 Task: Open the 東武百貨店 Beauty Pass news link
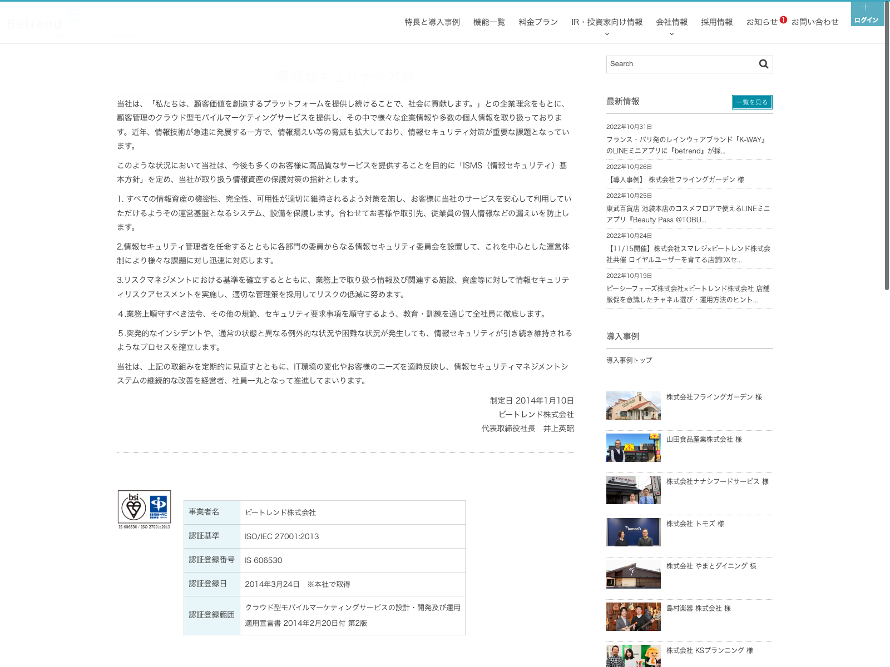click(688, 214)
